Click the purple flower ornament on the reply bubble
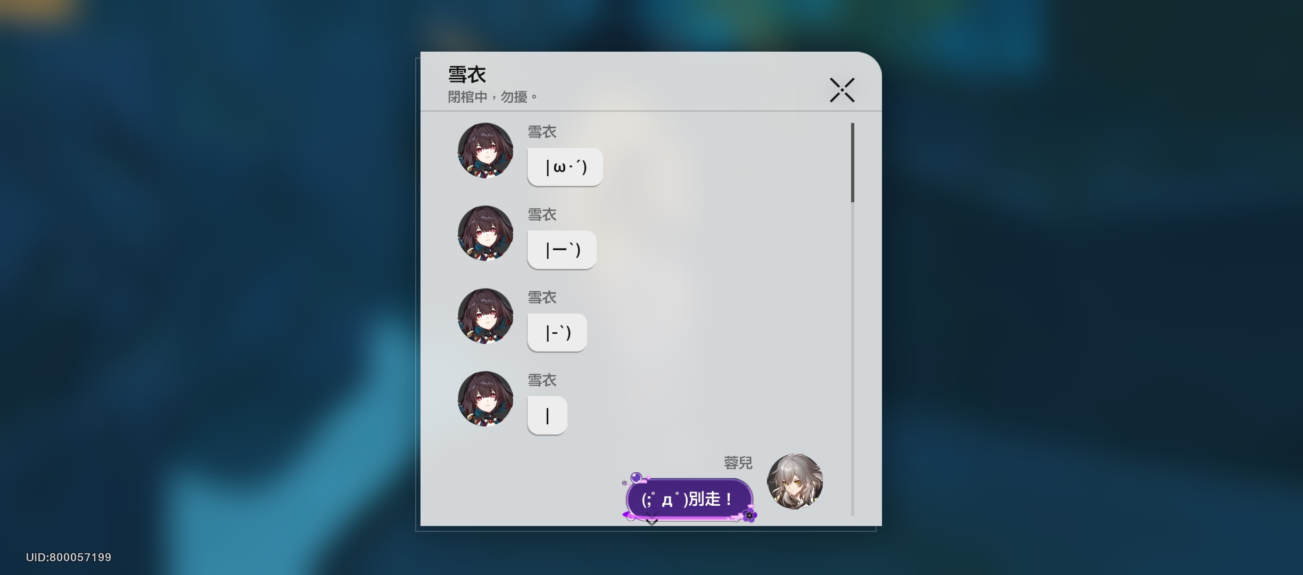1303x575 pixels. point(749,515)
